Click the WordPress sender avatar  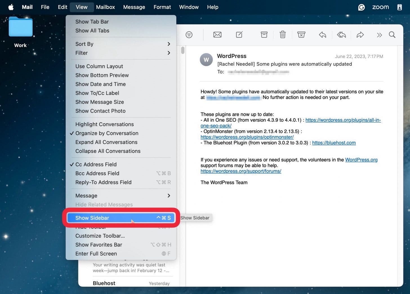pyautogui.click(x=206, y=60)
